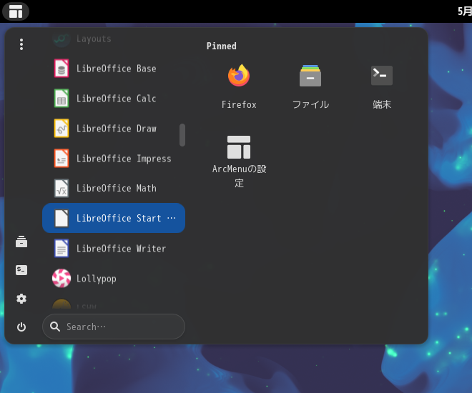Open the power options button

21,327
